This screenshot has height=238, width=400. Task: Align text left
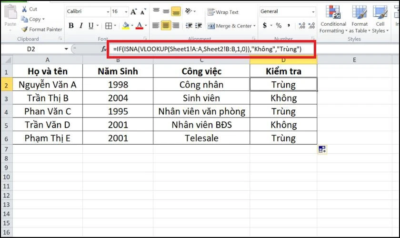point(156,26)
